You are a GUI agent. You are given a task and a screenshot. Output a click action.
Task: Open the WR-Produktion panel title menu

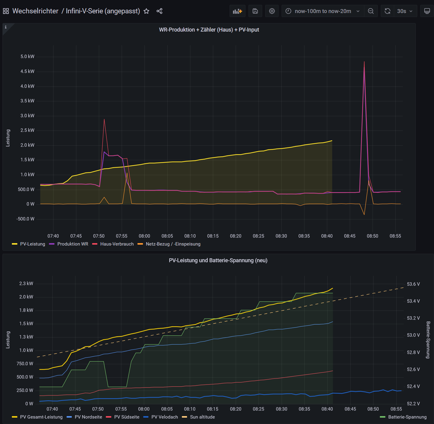point(209,30)
